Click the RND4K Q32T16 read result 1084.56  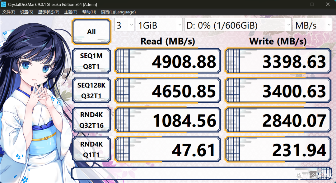(168, 120)
